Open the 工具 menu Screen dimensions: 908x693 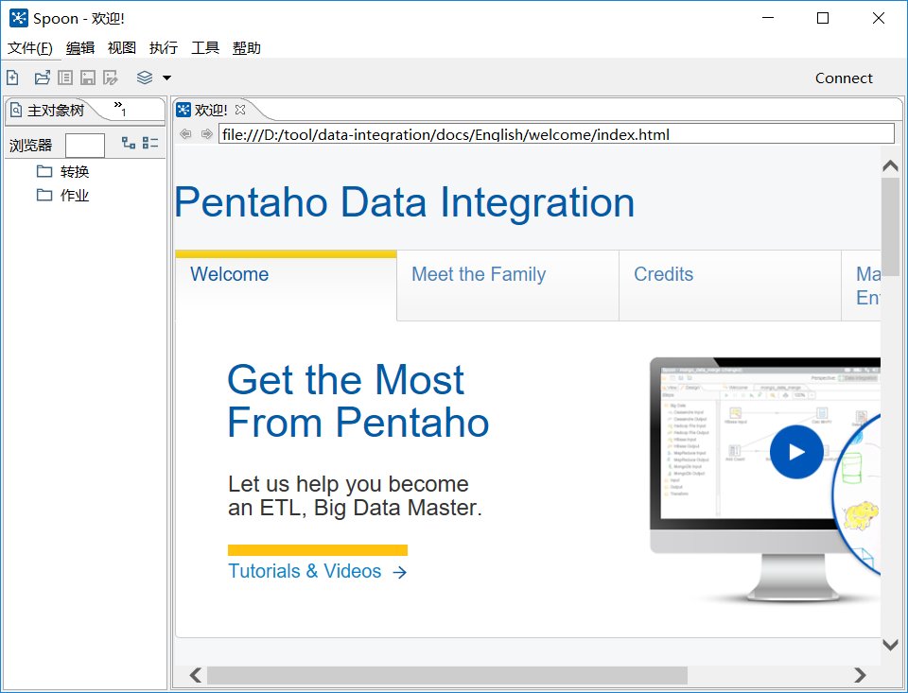(x=205, y=48)
